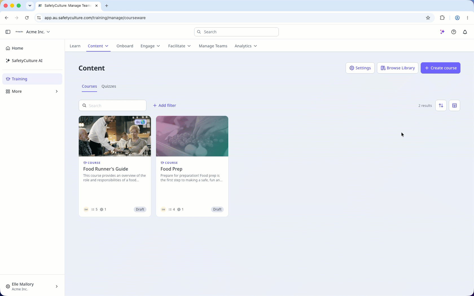Click the Acme Inc. logo

tap(19, 32)
